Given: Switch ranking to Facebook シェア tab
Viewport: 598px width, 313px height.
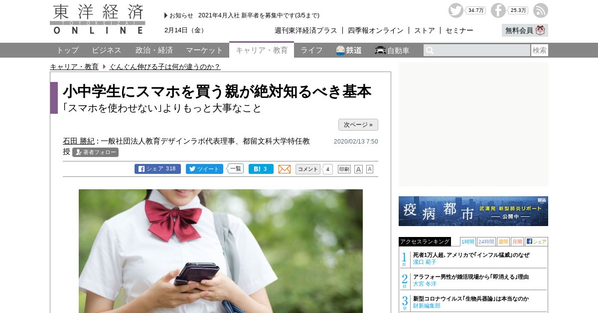Looking at the screenshot, I should (x=536, y=241).
